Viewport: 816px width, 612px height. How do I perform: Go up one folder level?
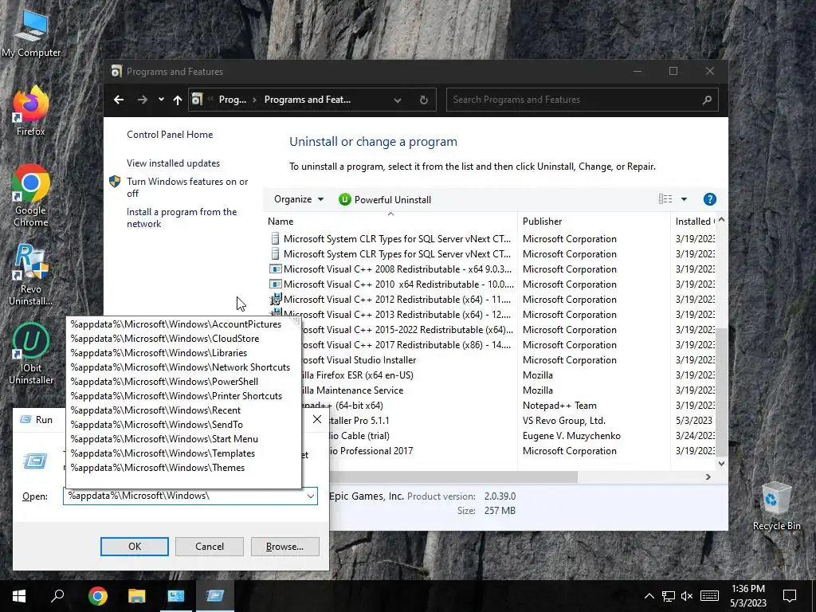[178, 100]
